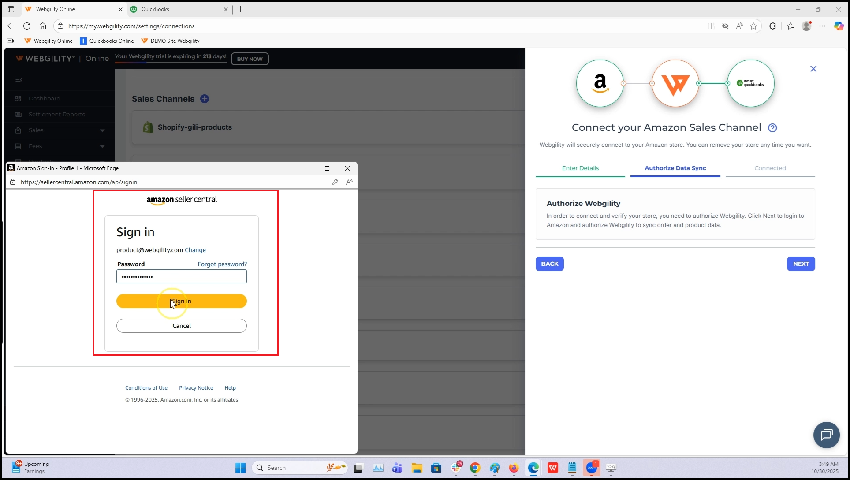Open the chat support bubble
This screenshot has height=480, width=850.
pyautogui.click(x=826, y=435)
